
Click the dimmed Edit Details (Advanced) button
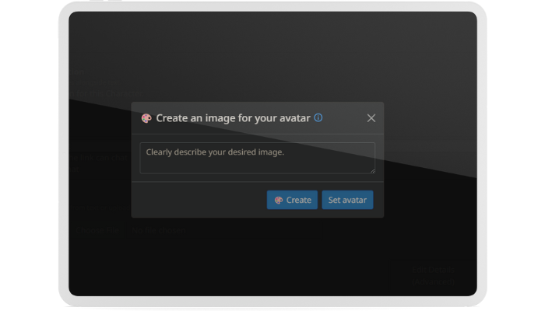coord(433,275)
